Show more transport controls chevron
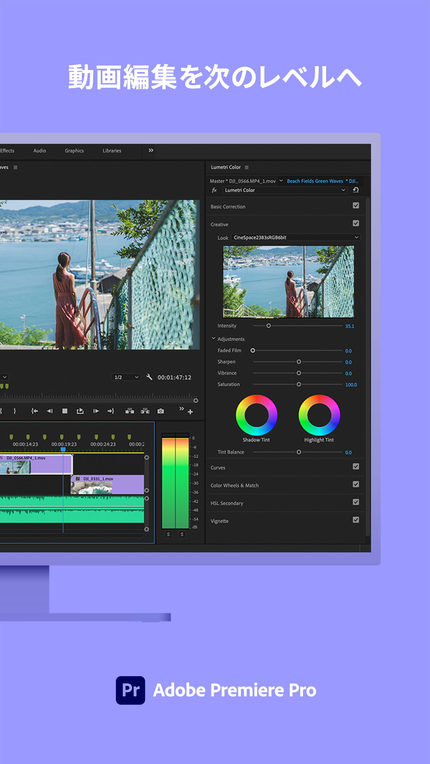Viewport: 430px width, 764px height. 182,409
